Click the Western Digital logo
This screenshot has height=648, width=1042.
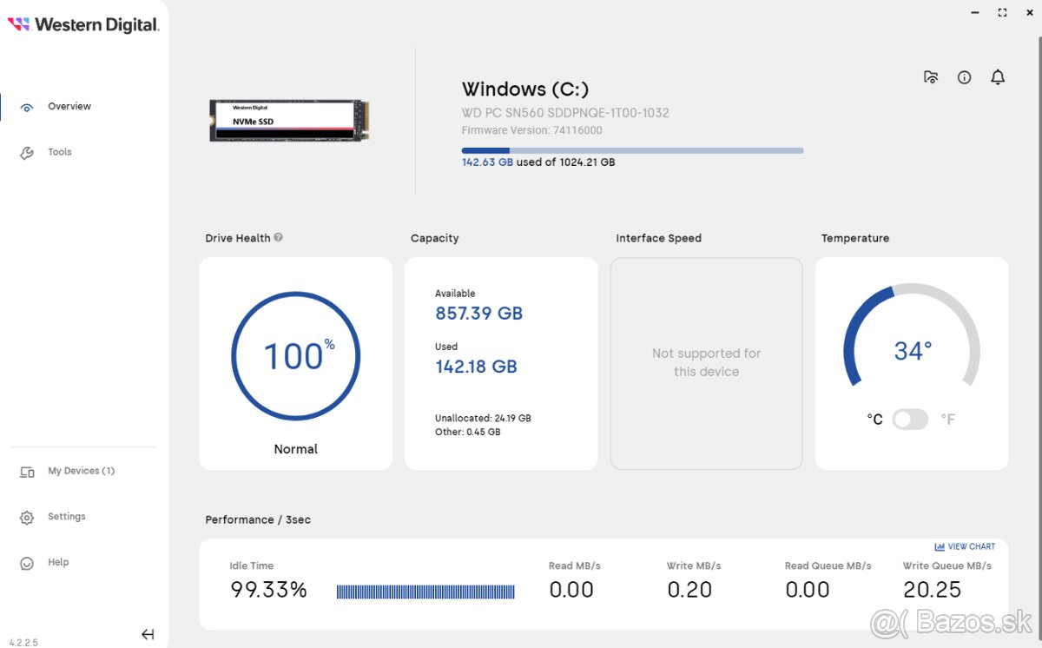[x=83, y=25]
